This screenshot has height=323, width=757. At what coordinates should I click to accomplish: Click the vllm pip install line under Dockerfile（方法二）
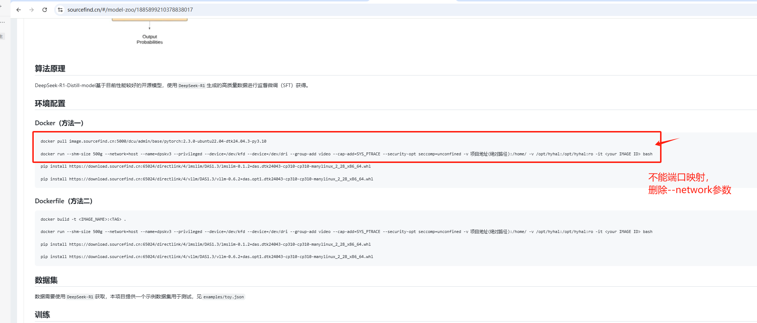[207, 257]
